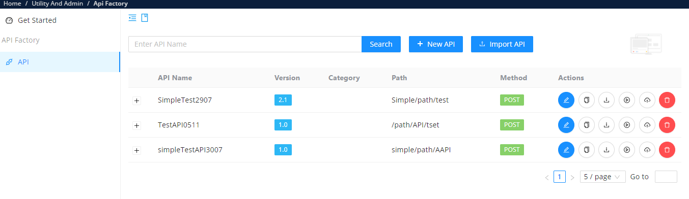Run the SimpleTest2907 API
Image resolution: width=689 pixels, height=199 pixels.
627,100
